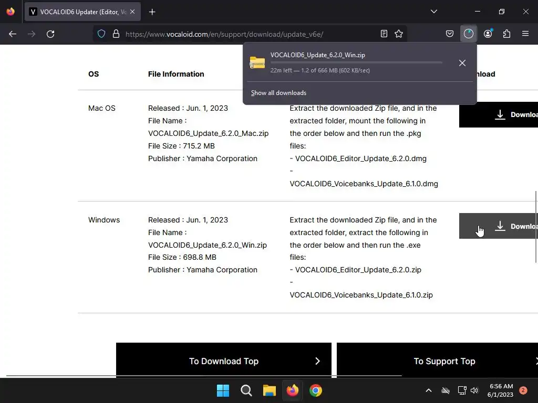Click VOCALOID6_Voicebanks_Update_6.1.0.zip text
This screenshot has width=538, height=403.
coord(361,295)
